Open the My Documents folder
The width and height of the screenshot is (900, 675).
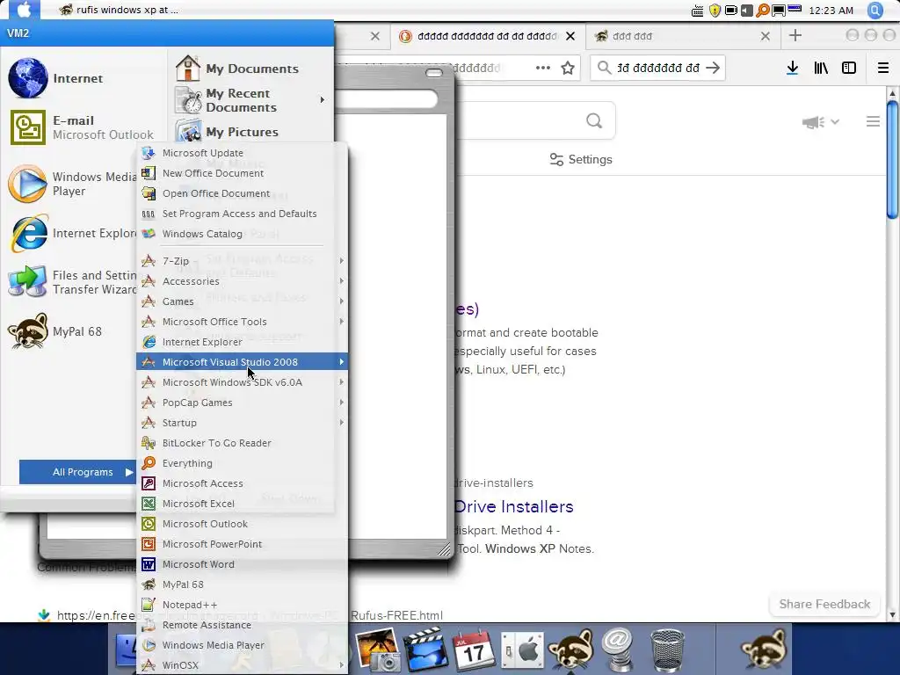237,69
